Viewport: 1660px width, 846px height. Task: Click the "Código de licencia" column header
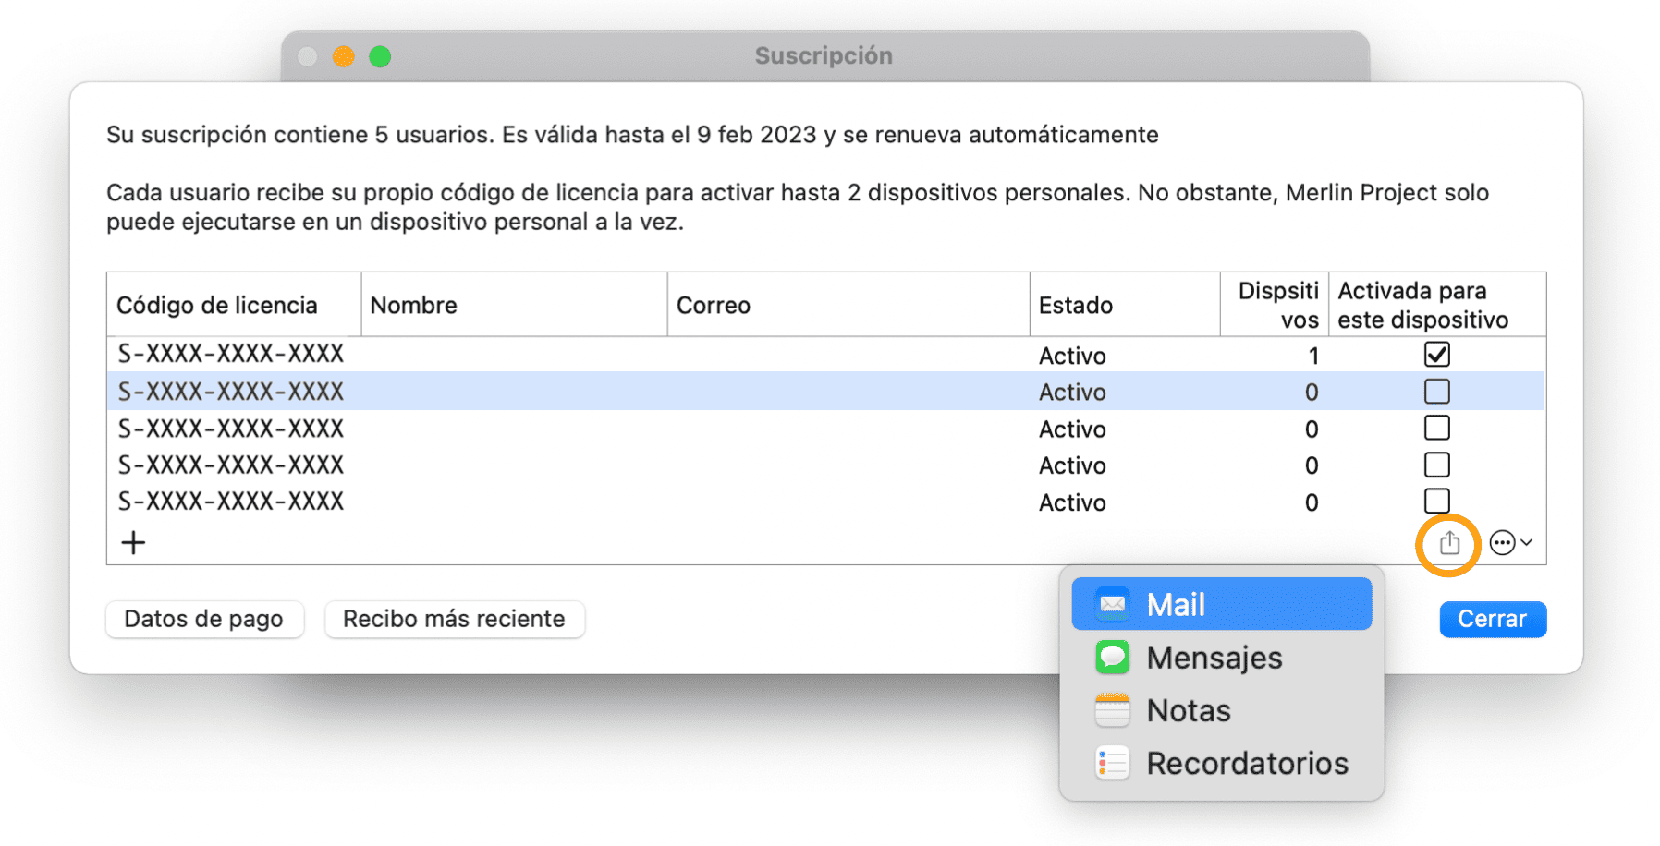[217, 305]
